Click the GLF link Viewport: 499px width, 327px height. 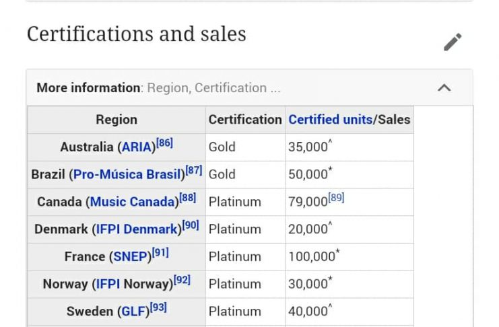coord(133,312)
